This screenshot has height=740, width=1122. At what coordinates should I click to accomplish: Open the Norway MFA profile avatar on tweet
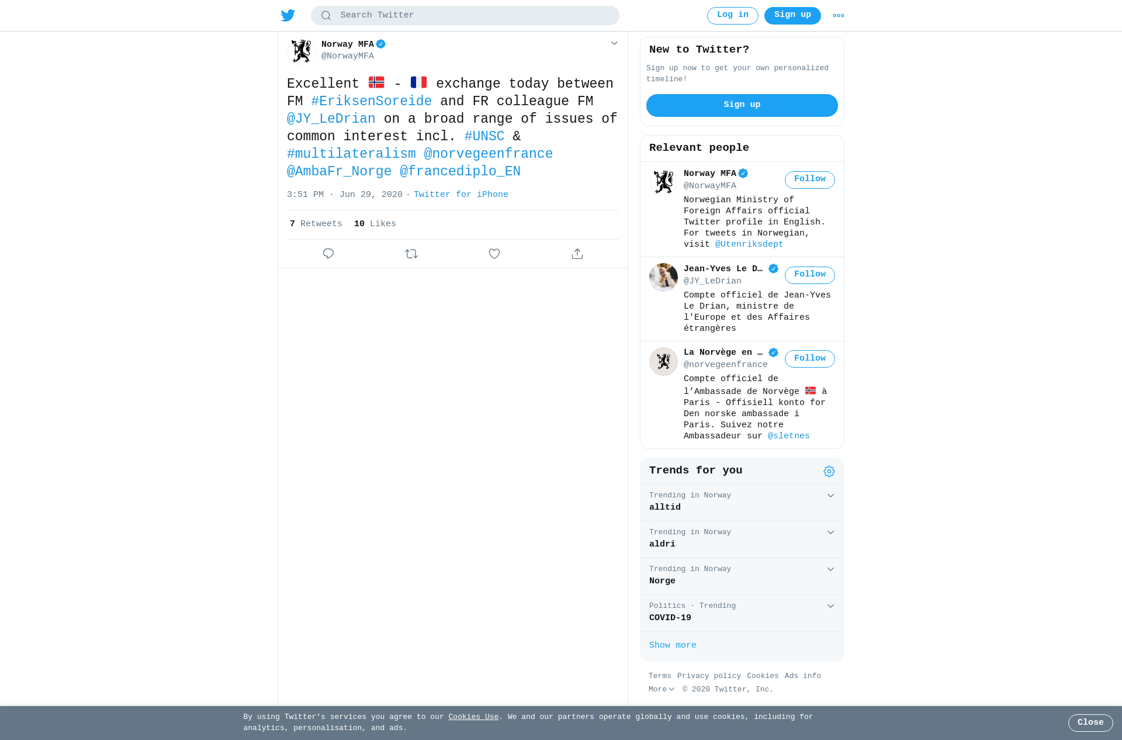click(302, 51)
